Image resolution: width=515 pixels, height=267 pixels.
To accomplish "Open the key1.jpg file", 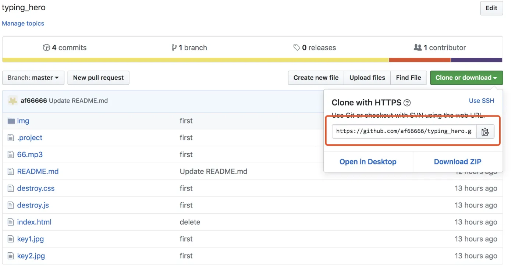I will pyautogui.click(x=31, y=239).
